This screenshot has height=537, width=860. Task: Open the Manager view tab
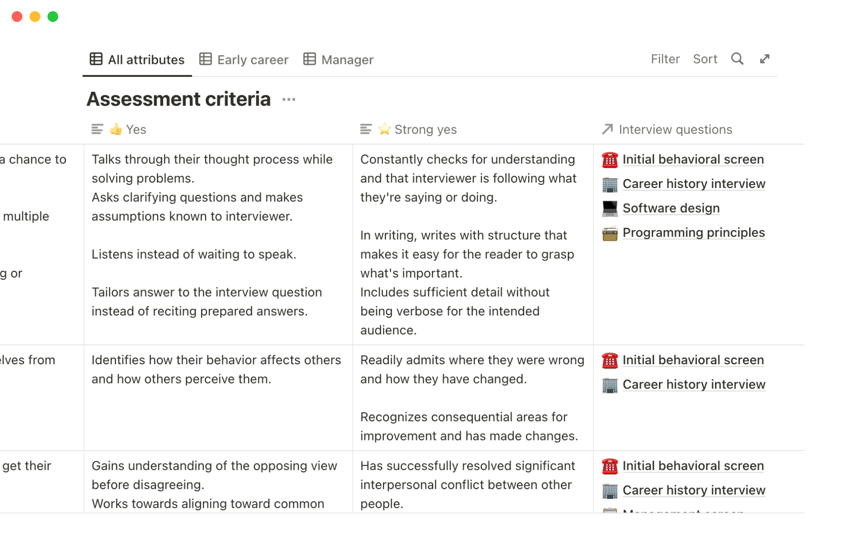(347, 60)
